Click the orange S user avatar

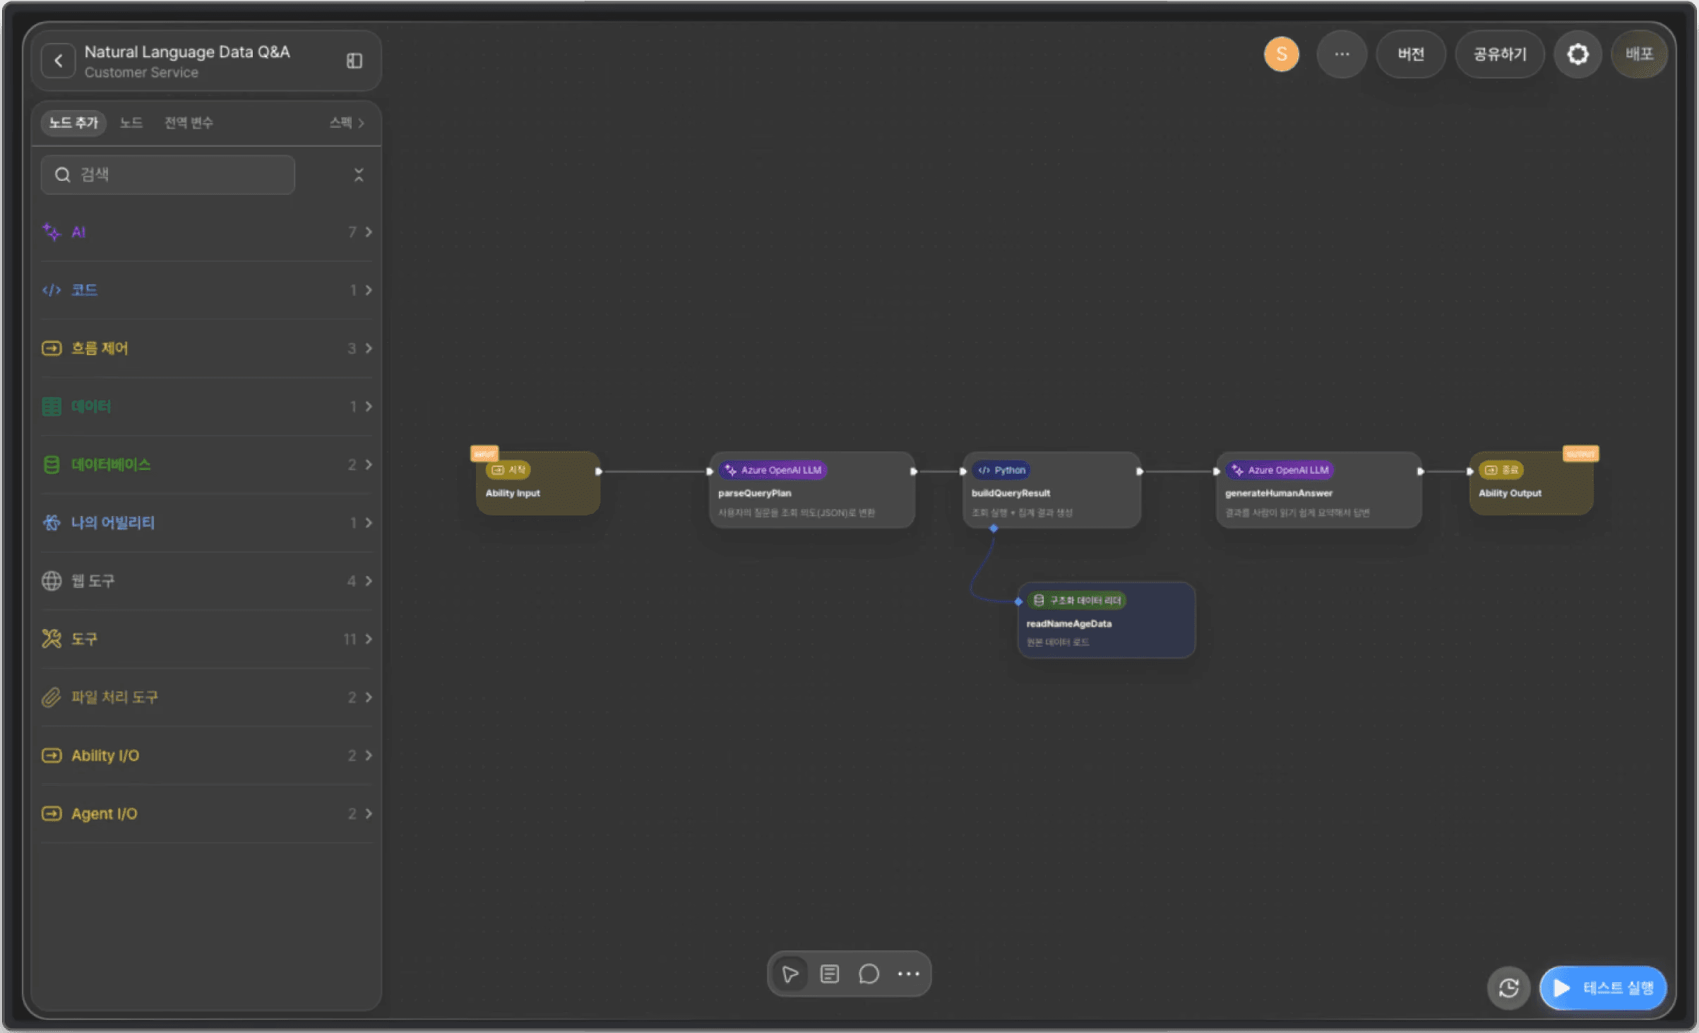tap(1281, 54)
